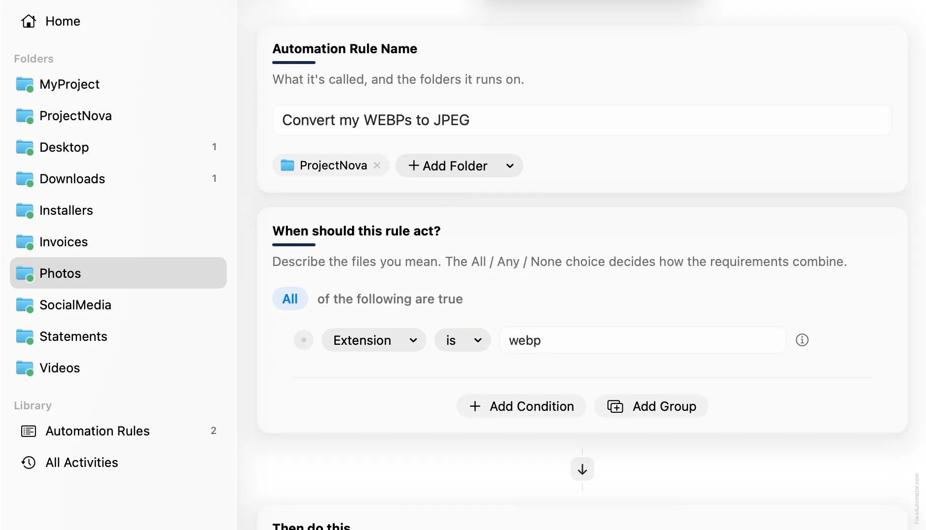The height and width of the screenshot is (530, 926).
Task: Open the Downloads folder icon
Action: click(25, 179)
